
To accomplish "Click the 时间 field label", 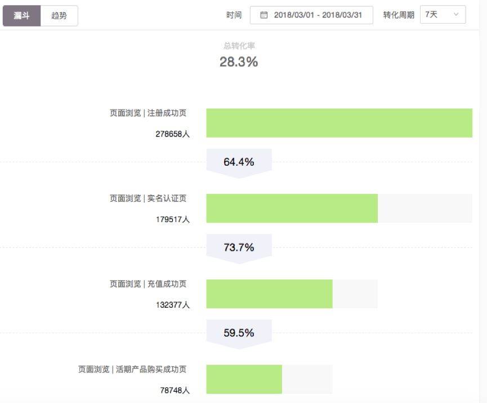I will tap(234, 15).
